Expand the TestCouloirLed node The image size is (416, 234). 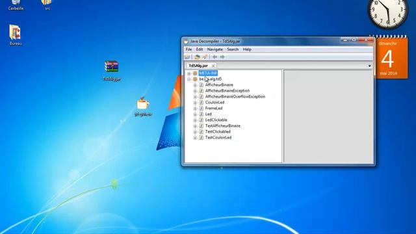click(195, 138)
